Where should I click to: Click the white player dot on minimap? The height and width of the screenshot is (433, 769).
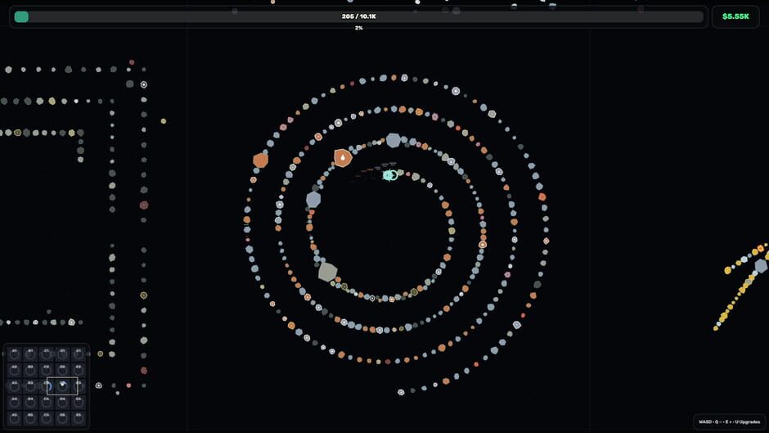point(63,384)
